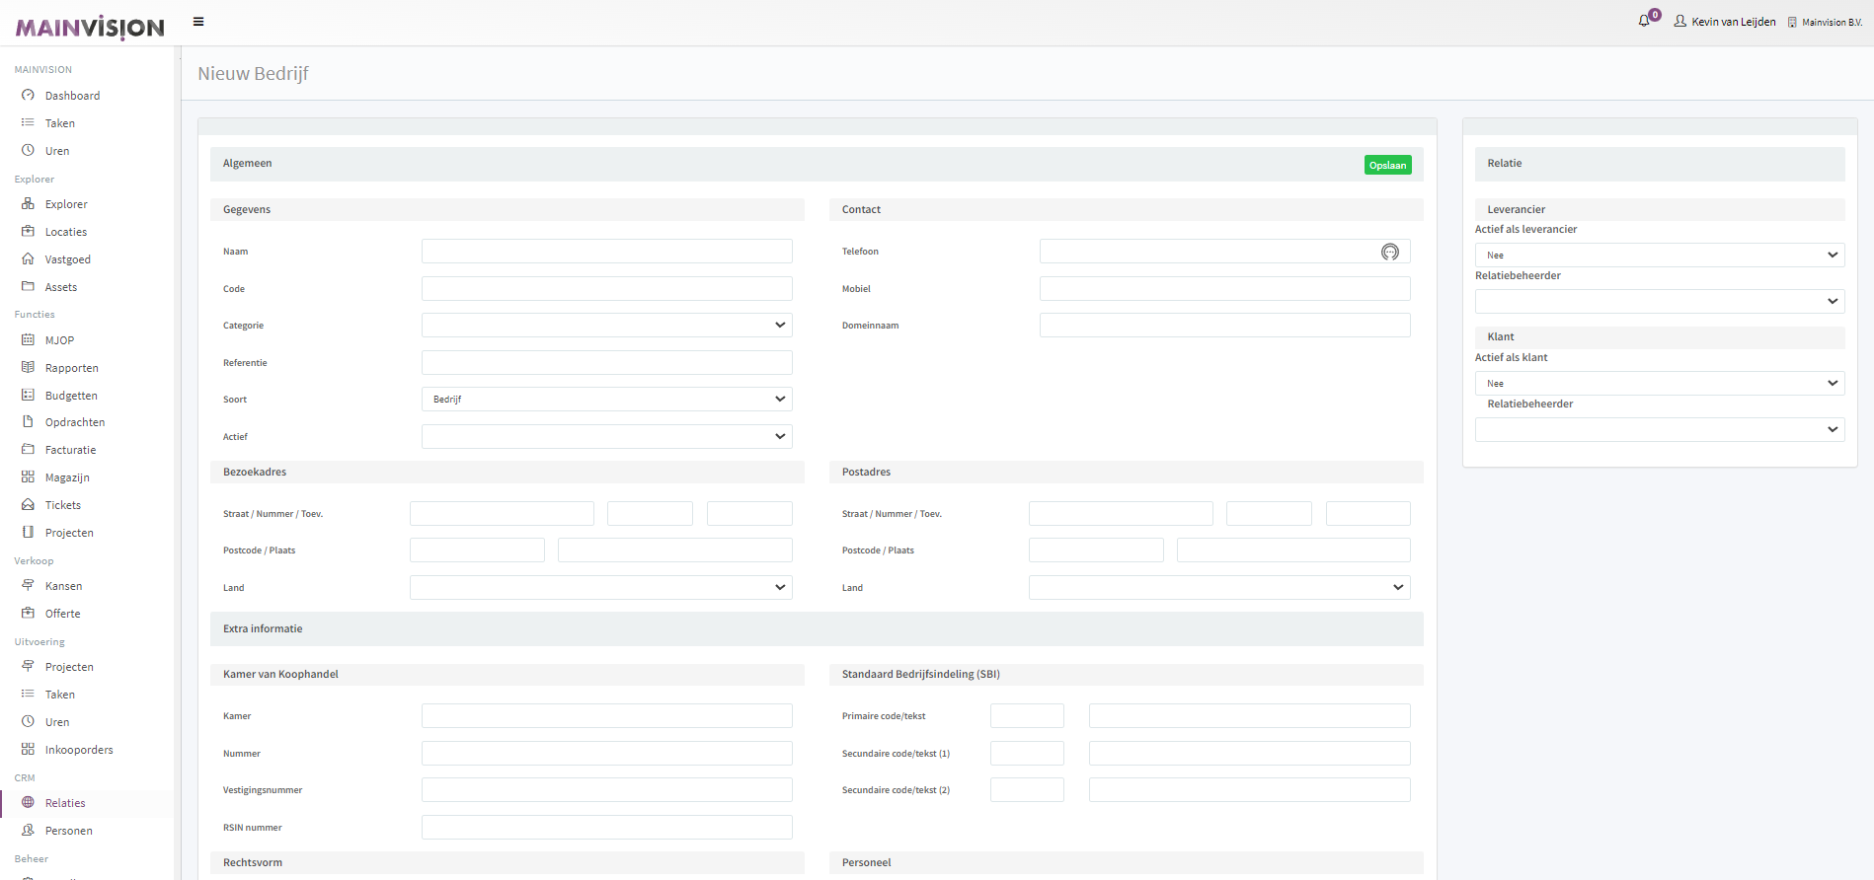Open the Actief als leverancier dropdown
Image resolution: width=1874 pixels, height=880 pixels.
pos(1660,256)
